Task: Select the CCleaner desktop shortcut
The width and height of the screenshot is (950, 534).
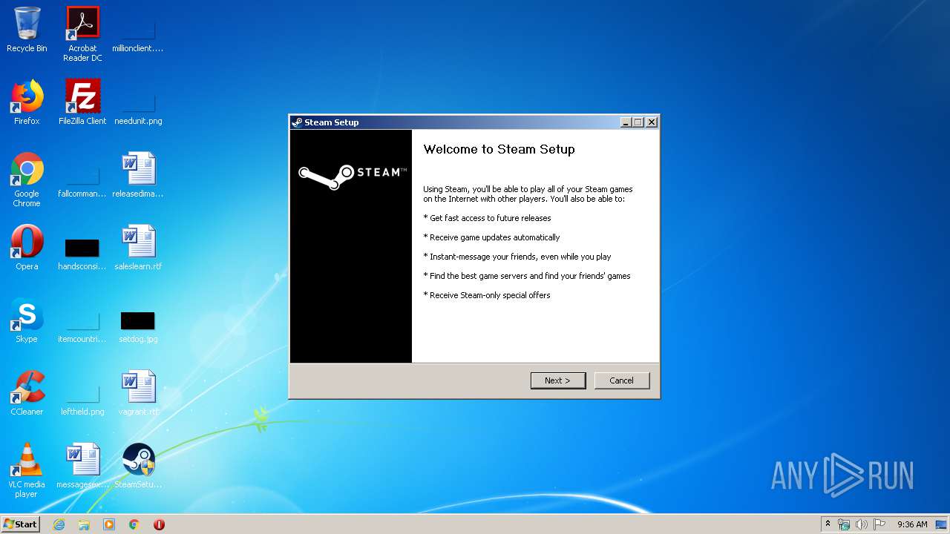Action: click(x=27, y=393)
